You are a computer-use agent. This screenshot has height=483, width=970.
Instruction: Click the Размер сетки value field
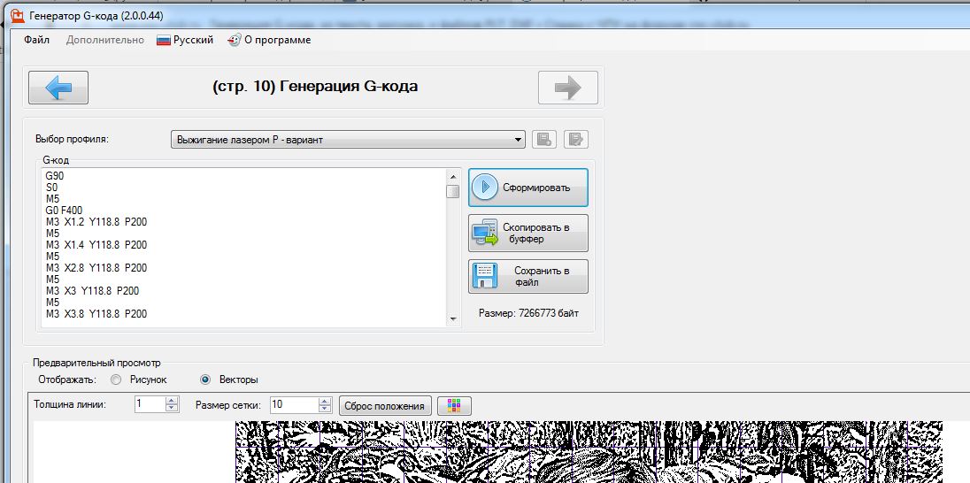(295, 404)
